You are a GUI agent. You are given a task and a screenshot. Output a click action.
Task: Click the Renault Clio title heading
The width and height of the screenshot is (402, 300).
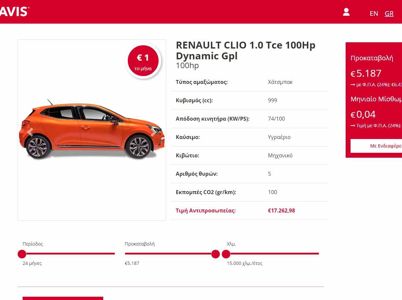[x=246, y=50]
